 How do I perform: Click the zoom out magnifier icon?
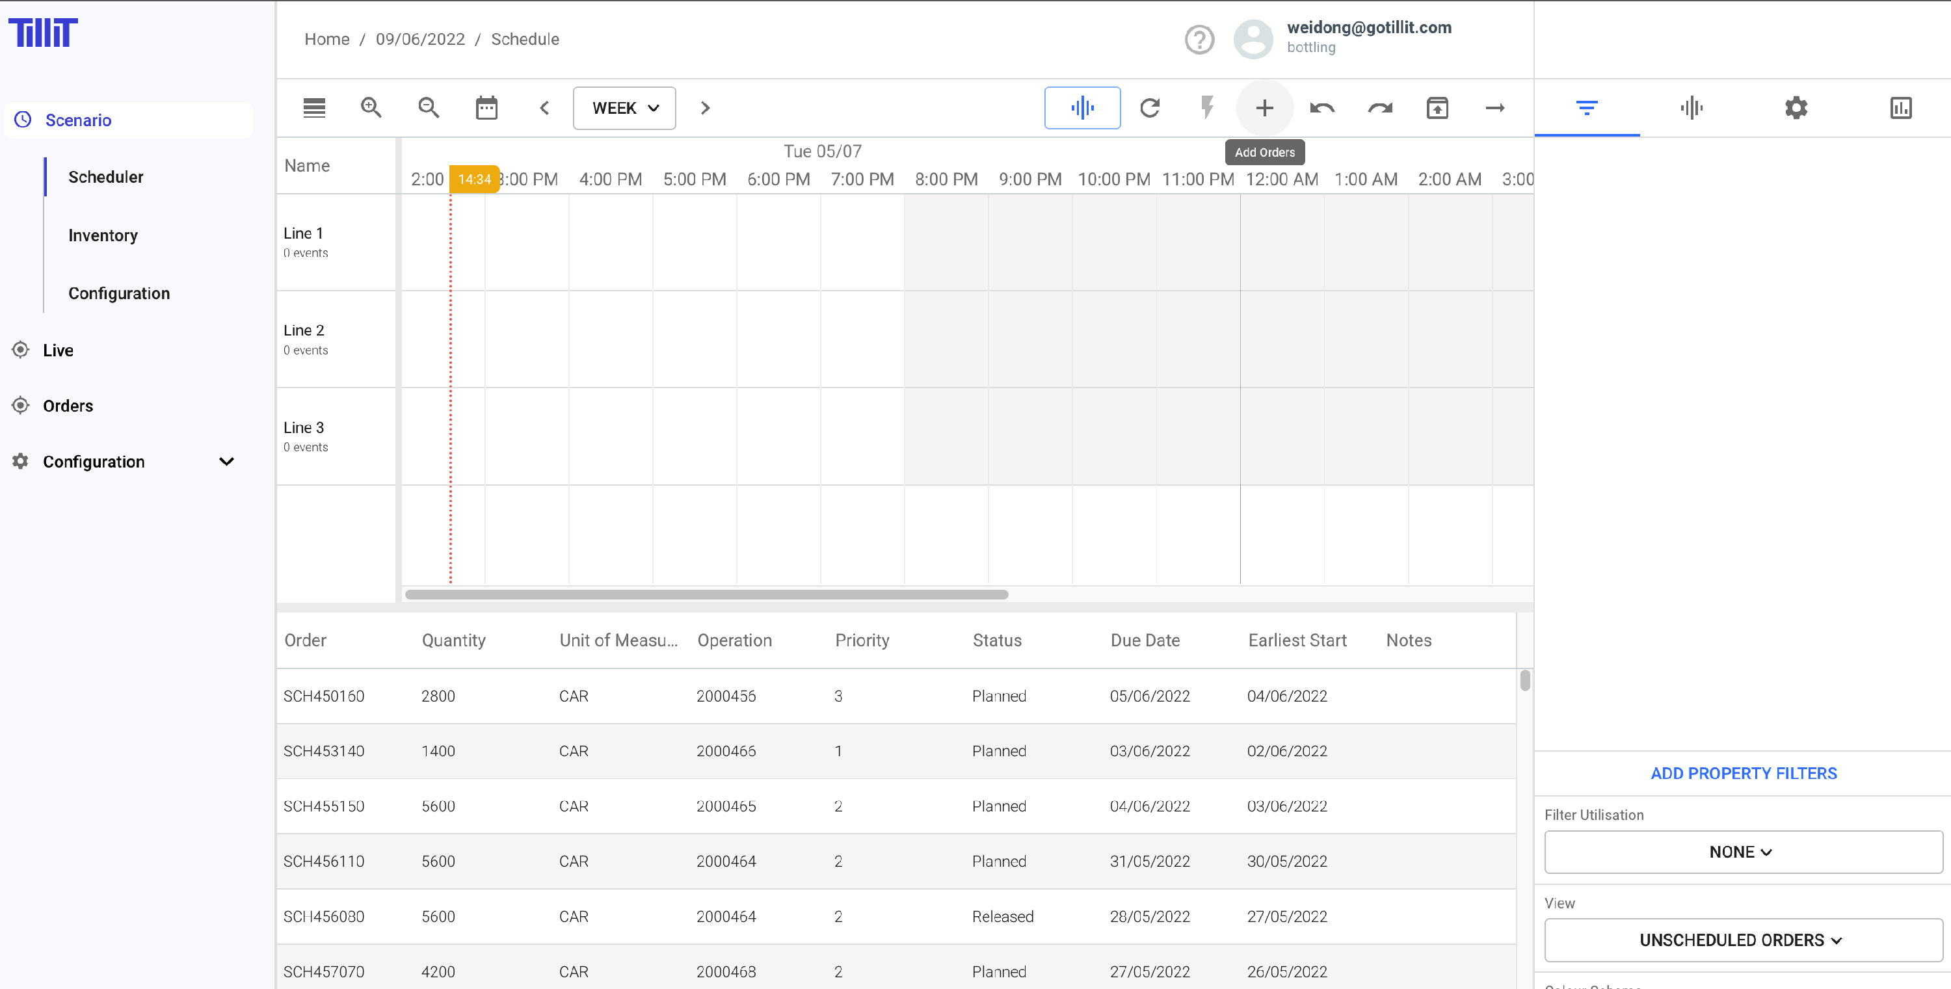[429, 109]
